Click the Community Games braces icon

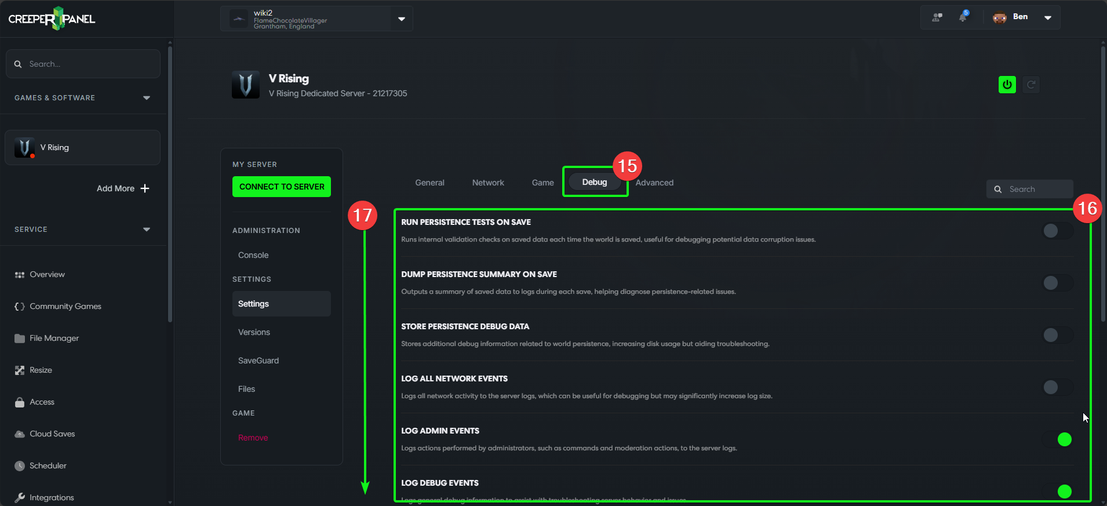[x=20, y=307]
